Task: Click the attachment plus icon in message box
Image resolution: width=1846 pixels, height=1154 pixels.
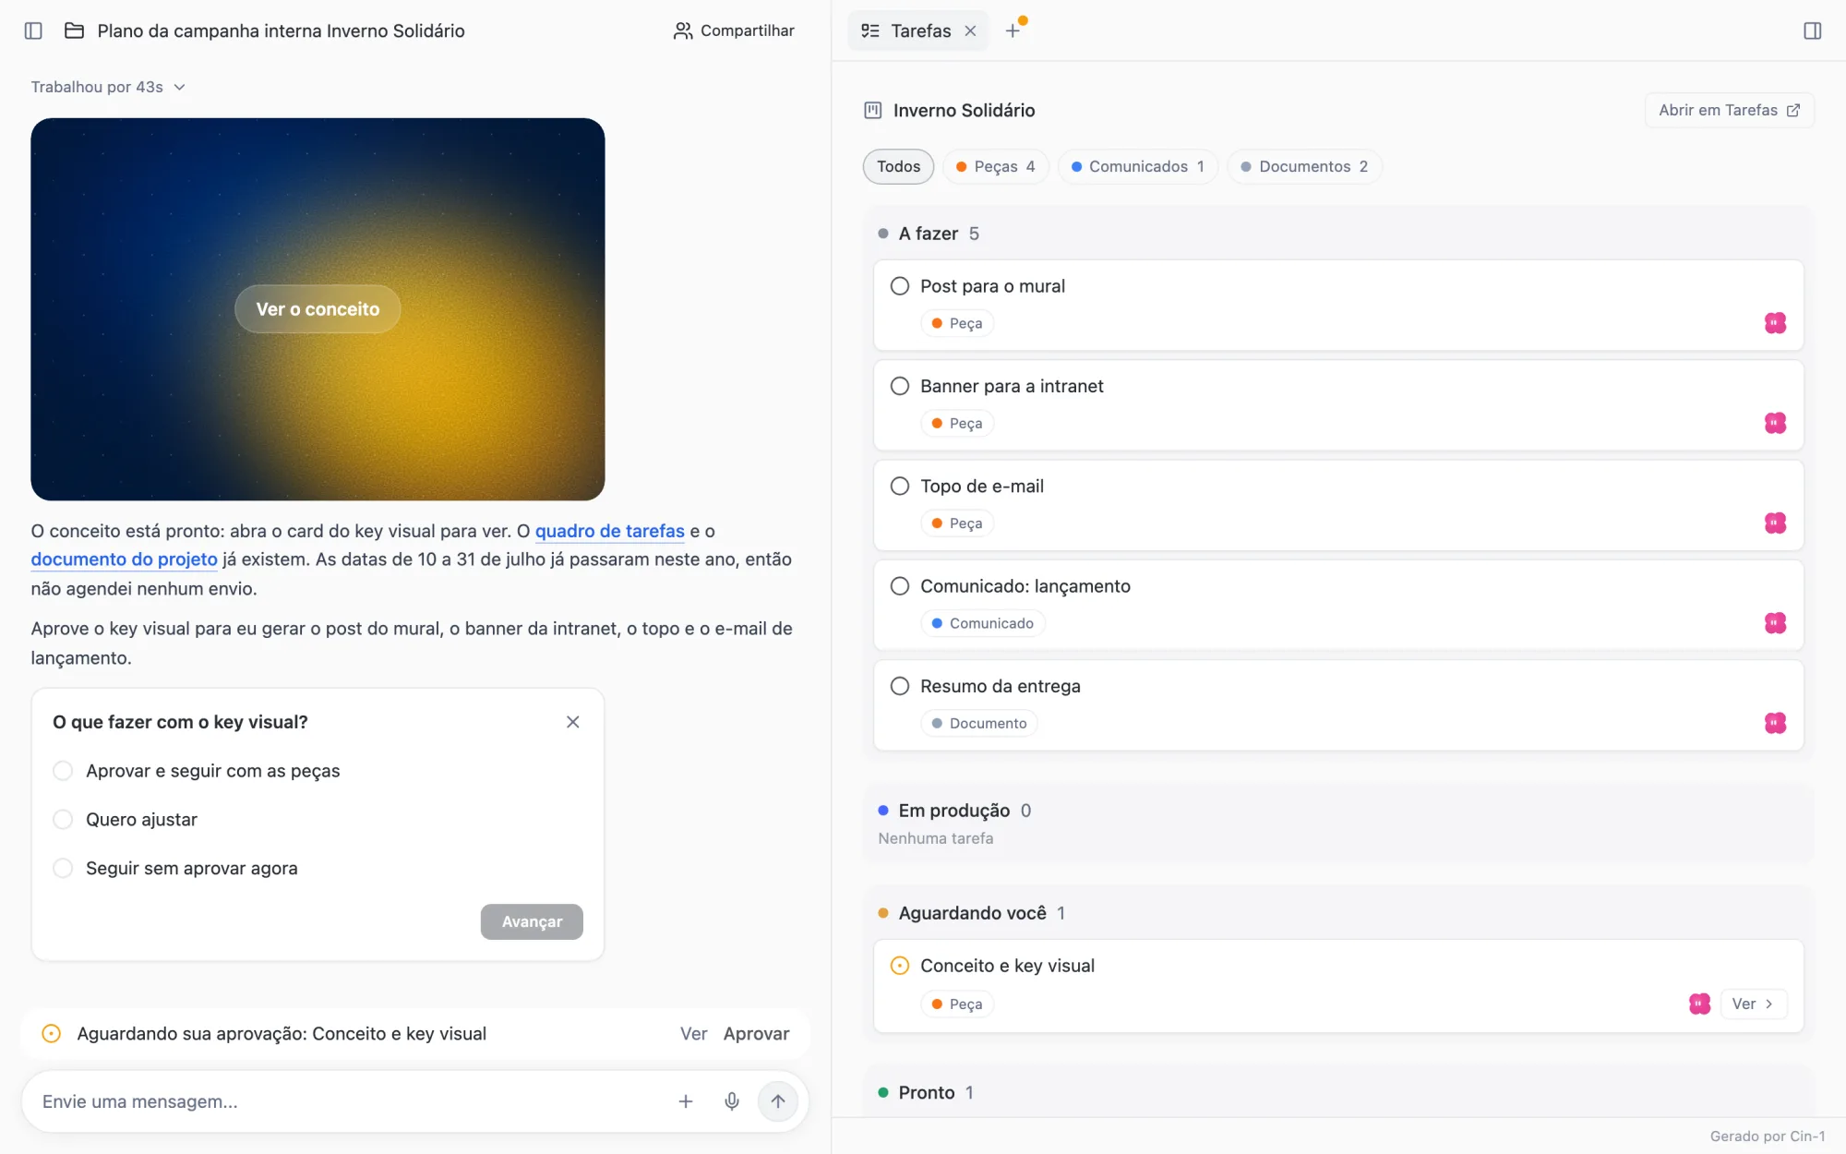Action: tap(686, 1101)
